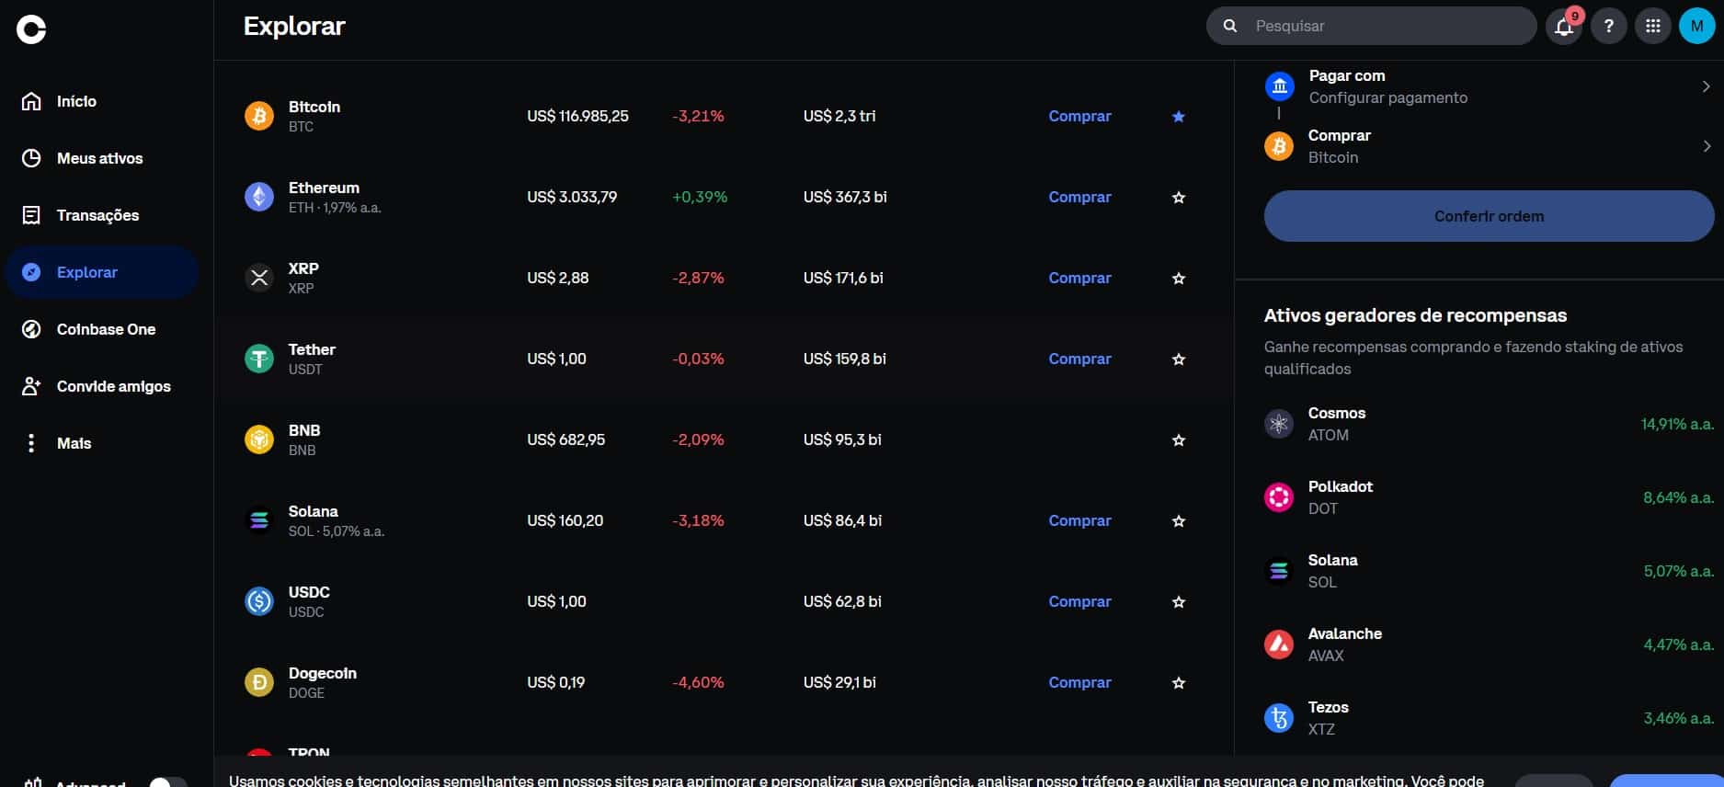Click Dogecoin change -4,60%
The height and width of the screenshot is (787, 1724).
coord(698,682)
